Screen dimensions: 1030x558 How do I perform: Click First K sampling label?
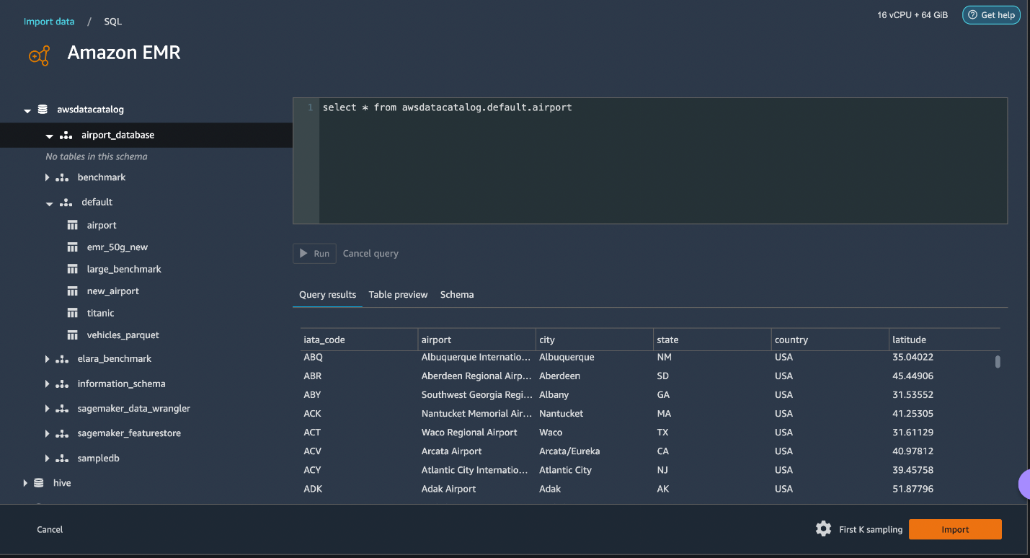tap(871, 530)
